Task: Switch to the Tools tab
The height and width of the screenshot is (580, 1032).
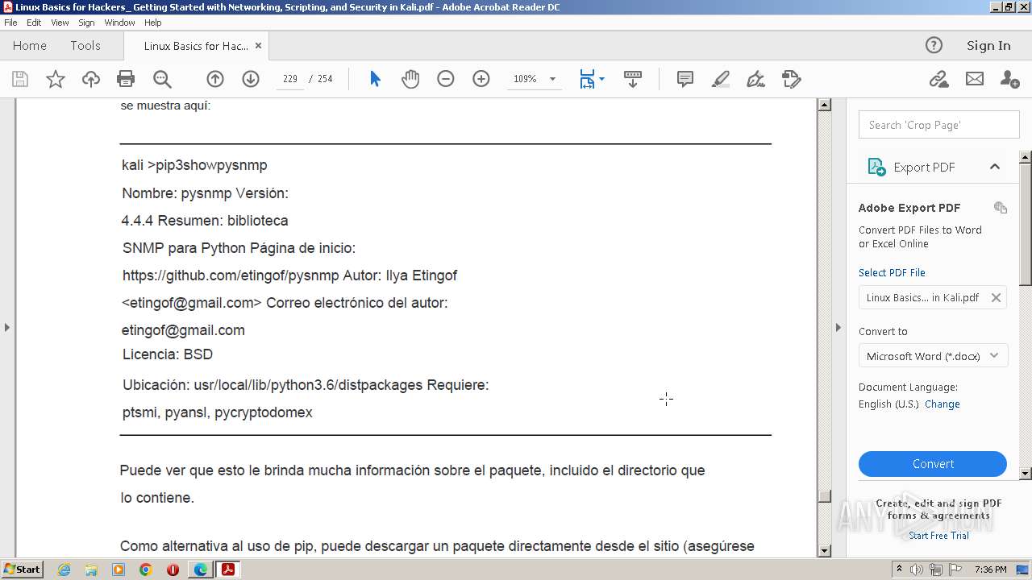Action: (x=85, y=46)
